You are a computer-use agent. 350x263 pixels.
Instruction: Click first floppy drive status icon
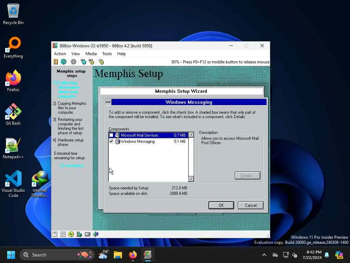[55, 234]
